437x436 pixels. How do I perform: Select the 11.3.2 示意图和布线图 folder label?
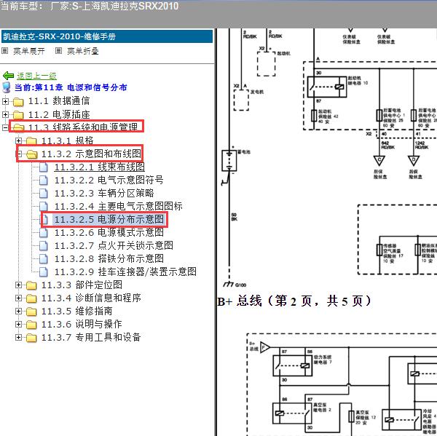[91, 154]
